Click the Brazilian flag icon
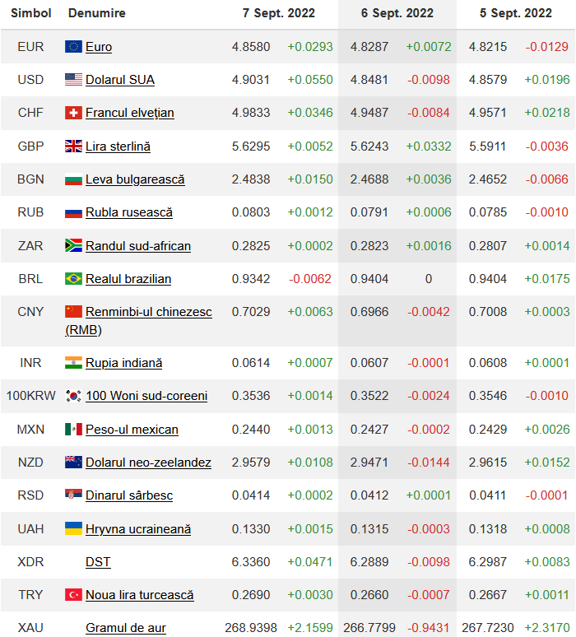This screenshot has width=576, height=637. 73,279
